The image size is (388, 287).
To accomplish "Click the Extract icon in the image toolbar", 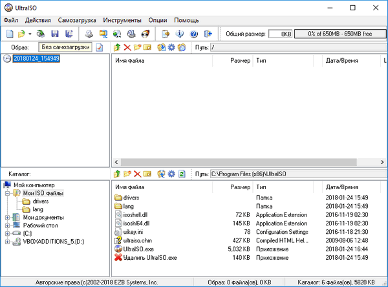I will (161, 47).
